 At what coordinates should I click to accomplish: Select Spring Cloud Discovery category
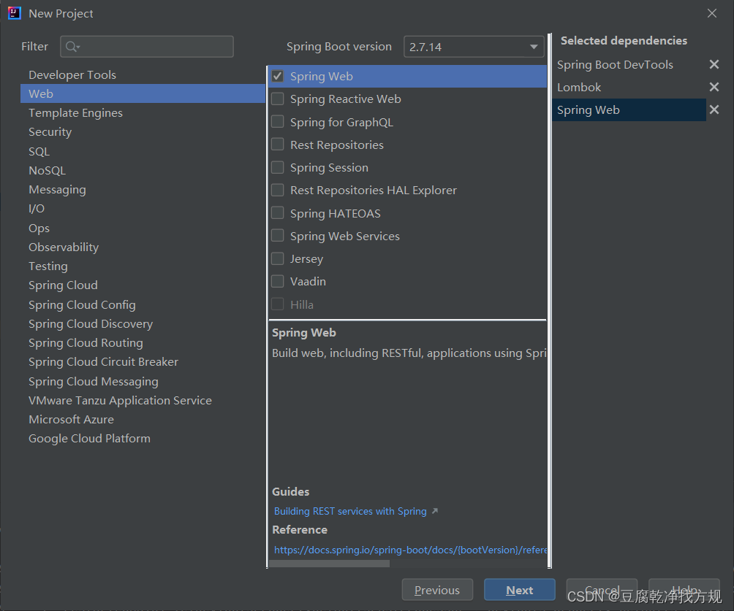(x=143, y=324)
